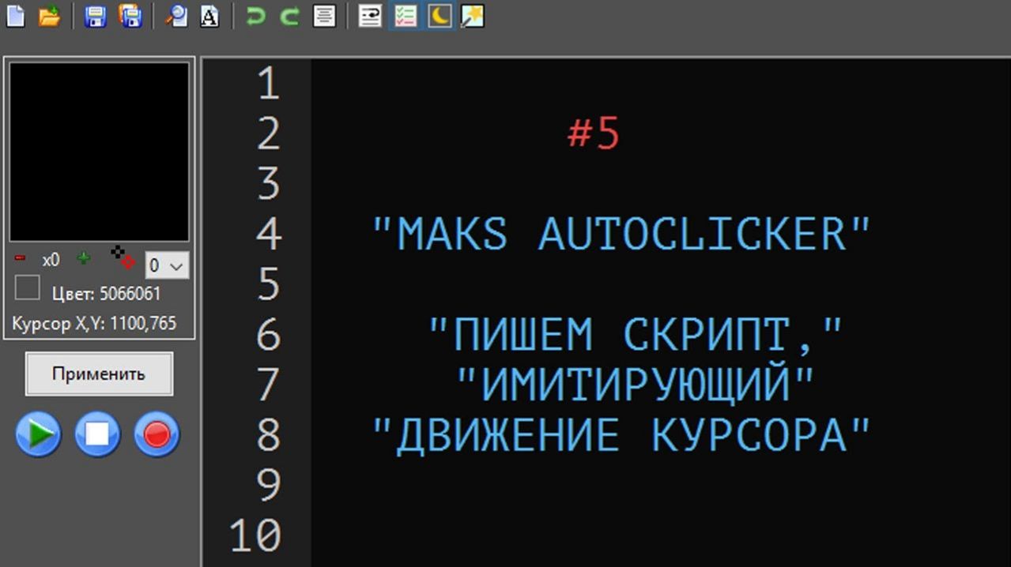This screenshot has height=567, width=1011.
Task: Click line number 9 in gutter
Action: point(269,485)
